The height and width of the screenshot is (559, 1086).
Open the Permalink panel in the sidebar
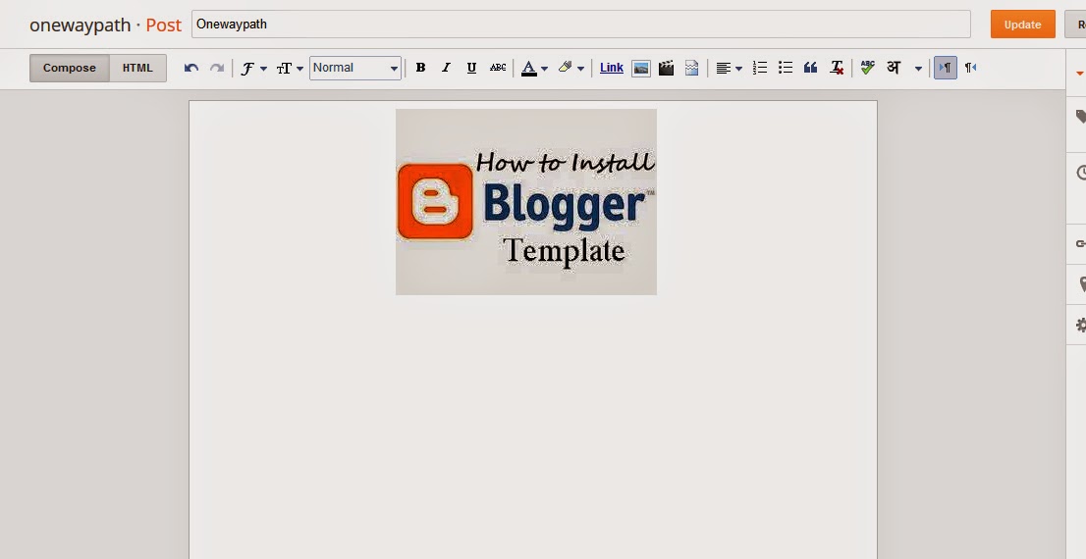point(1080,243)
